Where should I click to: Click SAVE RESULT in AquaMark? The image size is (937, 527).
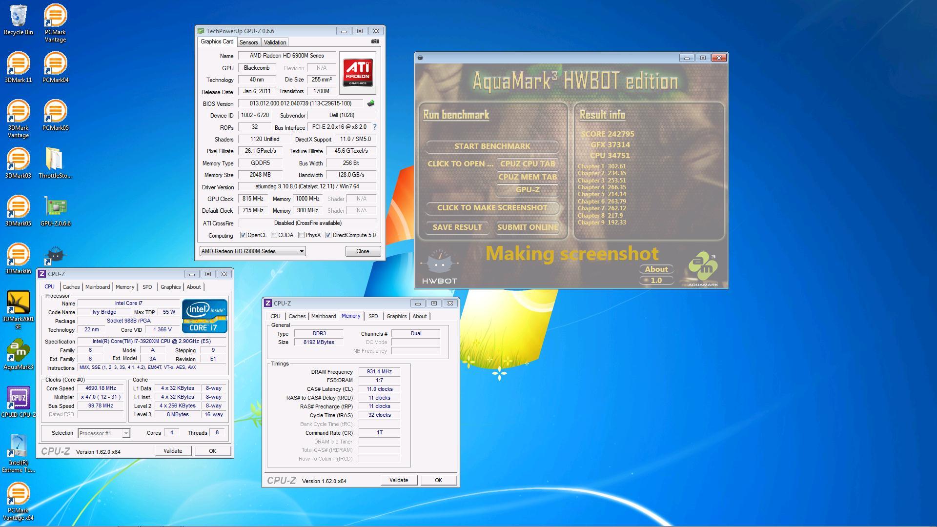pos(457,227)
